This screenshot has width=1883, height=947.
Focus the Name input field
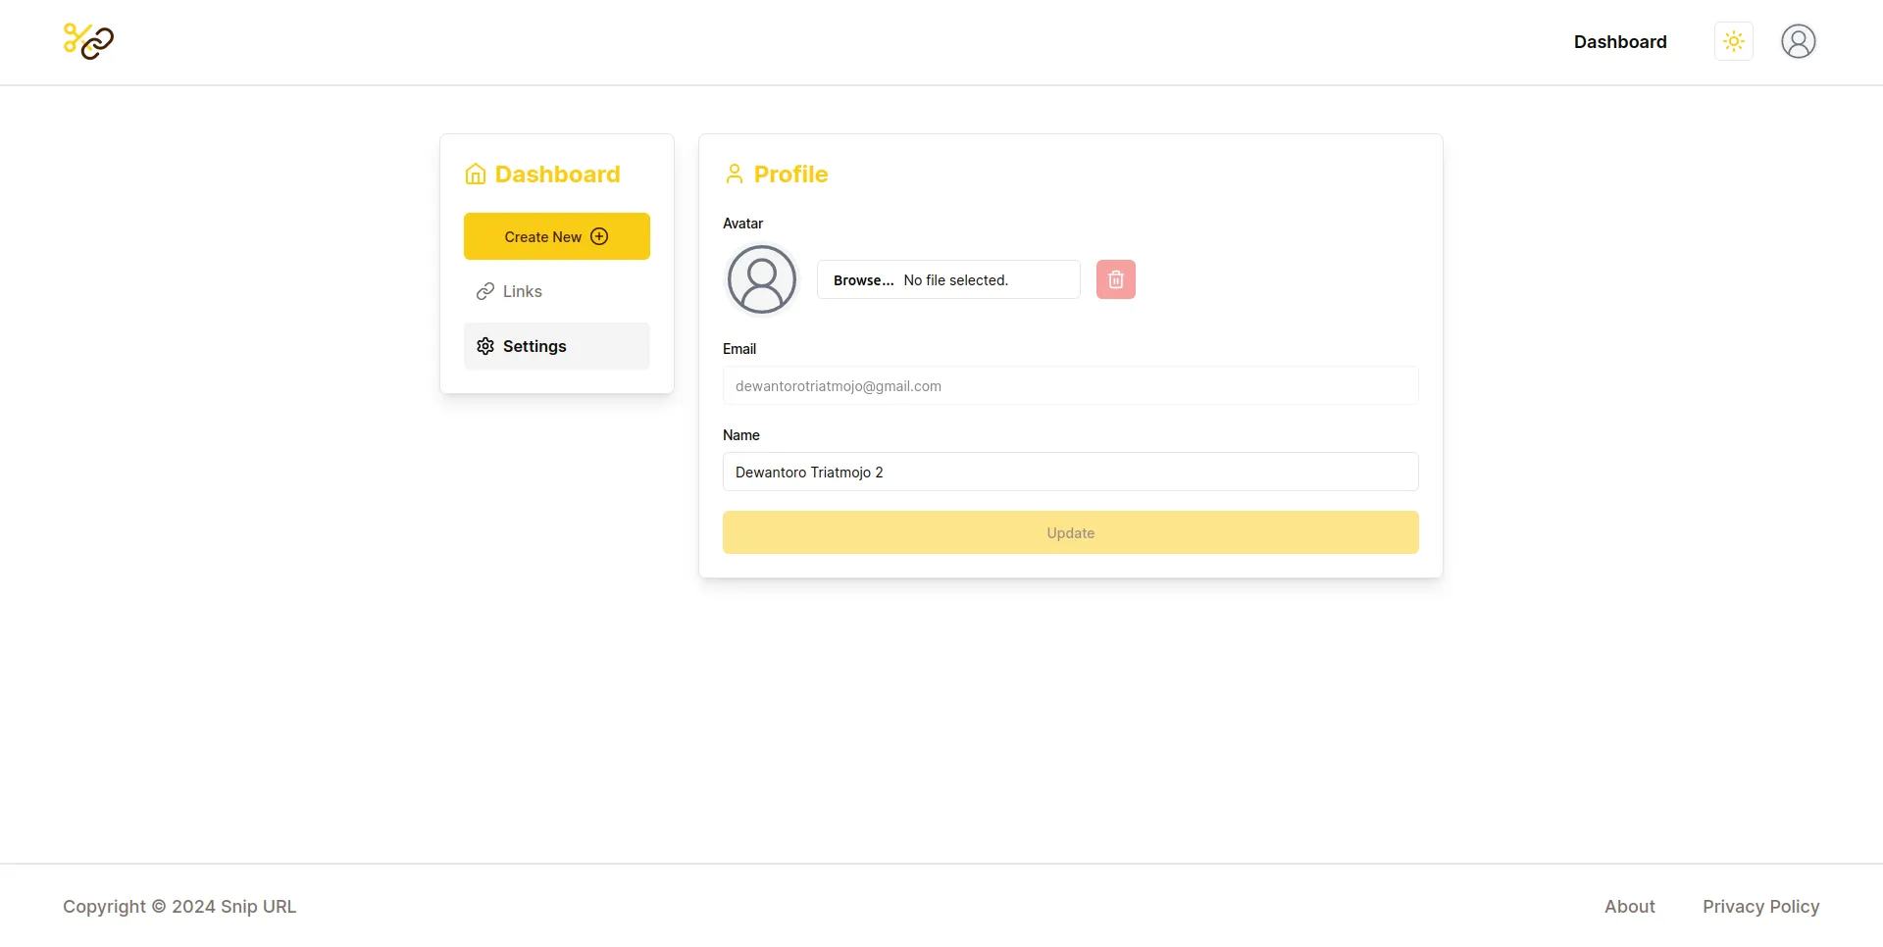point(1071,472)
